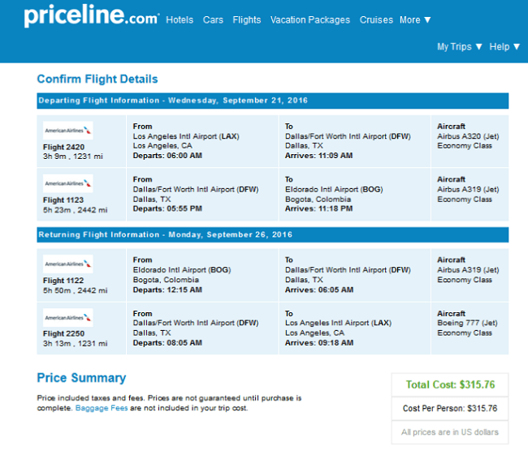Screen dimensions: 528x455
Task: Open the More dropdown menu
Action: (415, 19)
